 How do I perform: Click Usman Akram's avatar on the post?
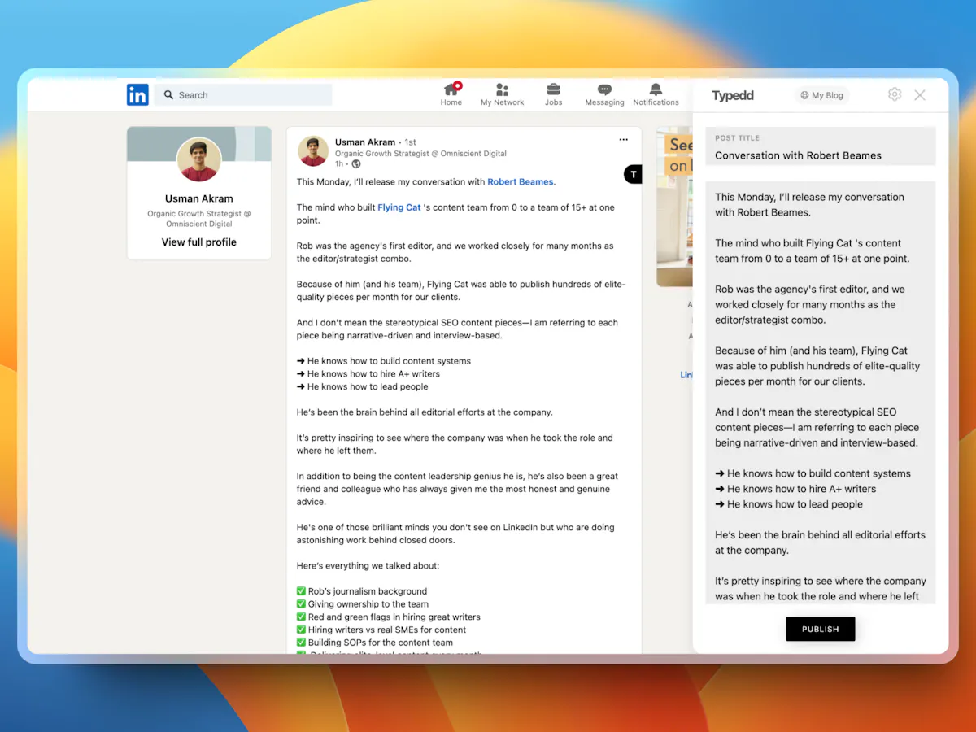click(x=313, y=151)
